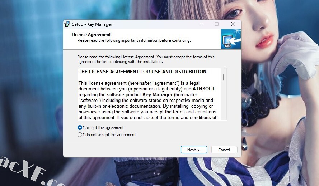The height and width of the screenshot is (186, 319).
Task: Click the bold ATNSOFT word in license text
Action: (x=203, y=89)
